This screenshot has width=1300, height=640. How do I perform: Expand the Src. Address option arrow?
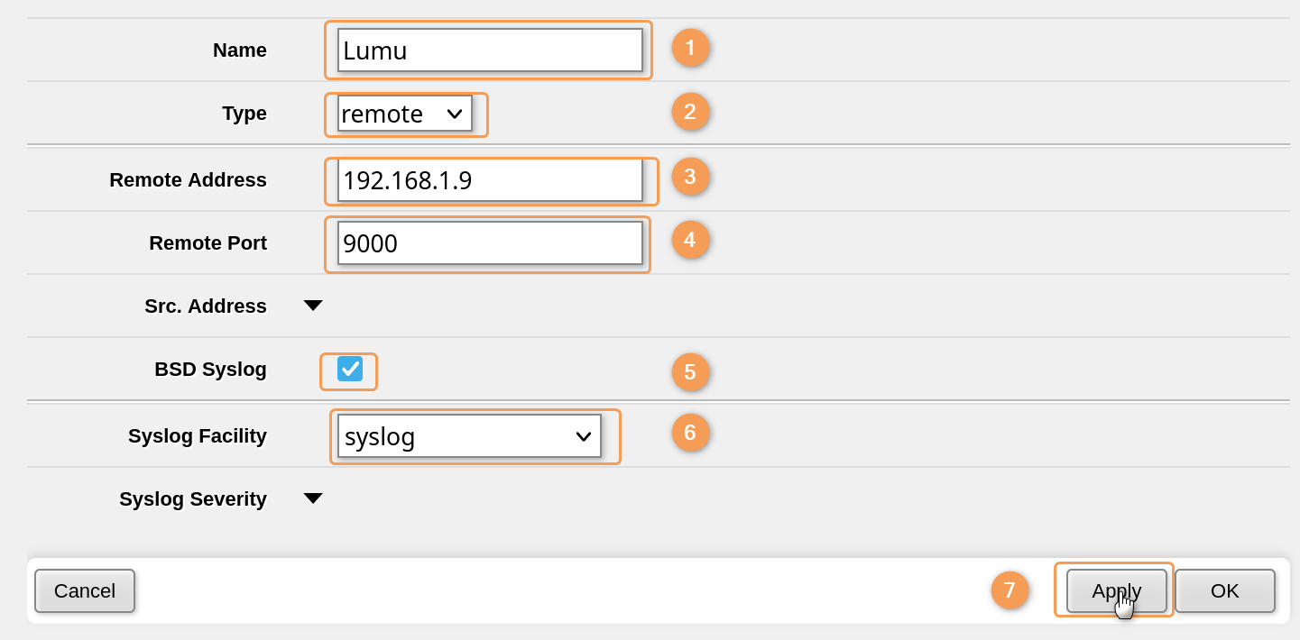[x=313, y=306]
